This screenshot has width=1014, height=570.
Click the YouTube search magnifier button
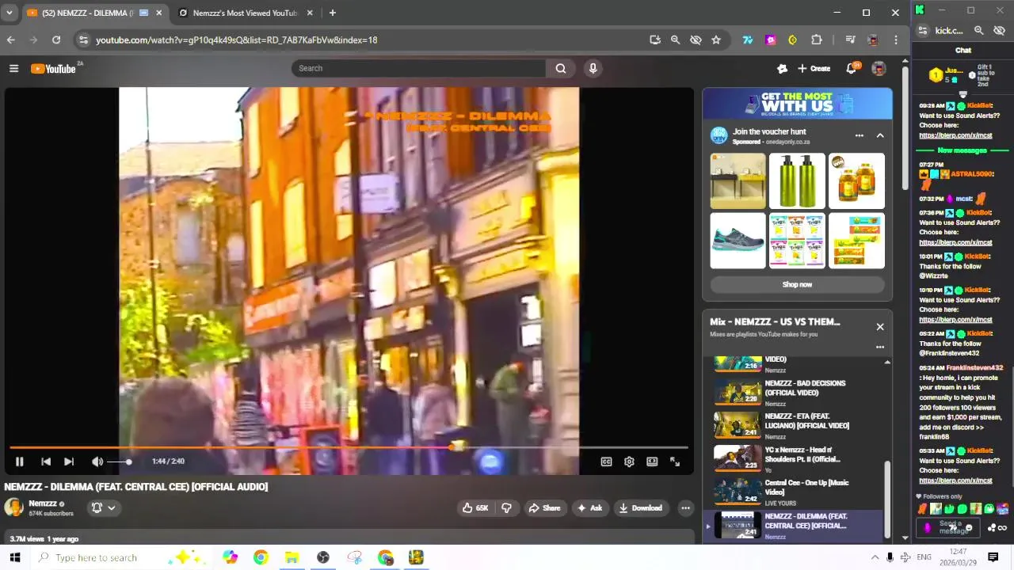click(x=561, y=68)
